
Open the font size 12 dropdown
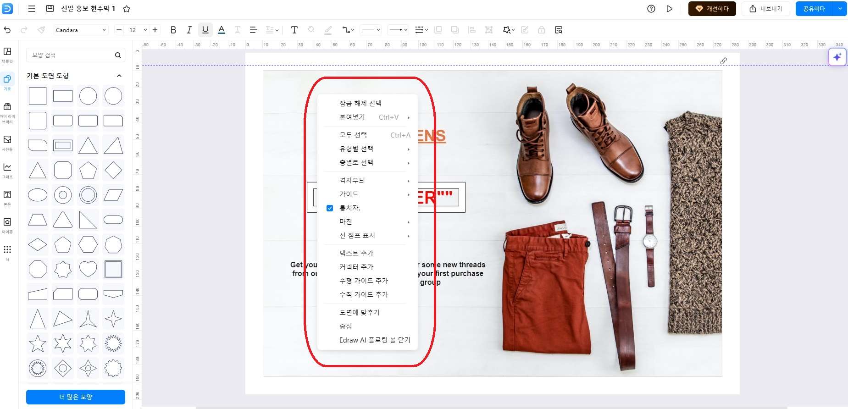point(137,30)
